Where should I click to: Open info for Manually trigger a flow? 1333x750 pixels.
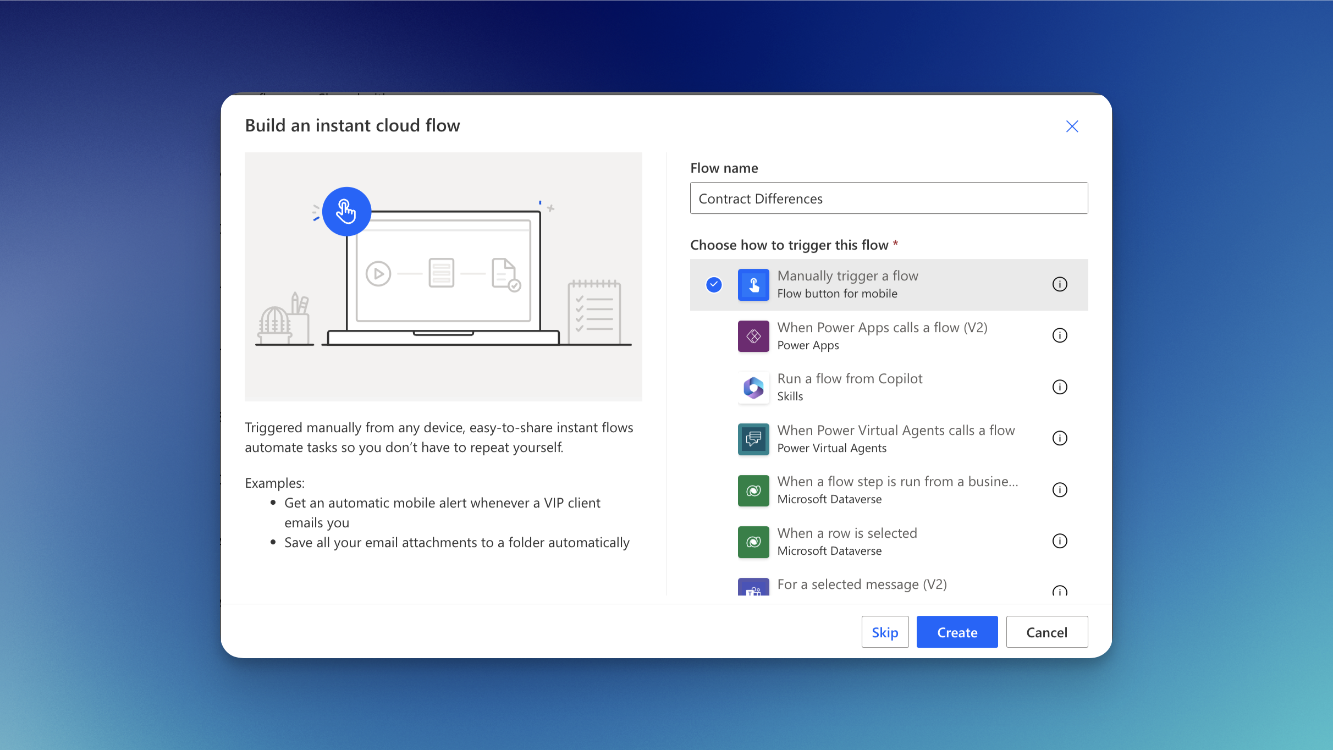1059,284
